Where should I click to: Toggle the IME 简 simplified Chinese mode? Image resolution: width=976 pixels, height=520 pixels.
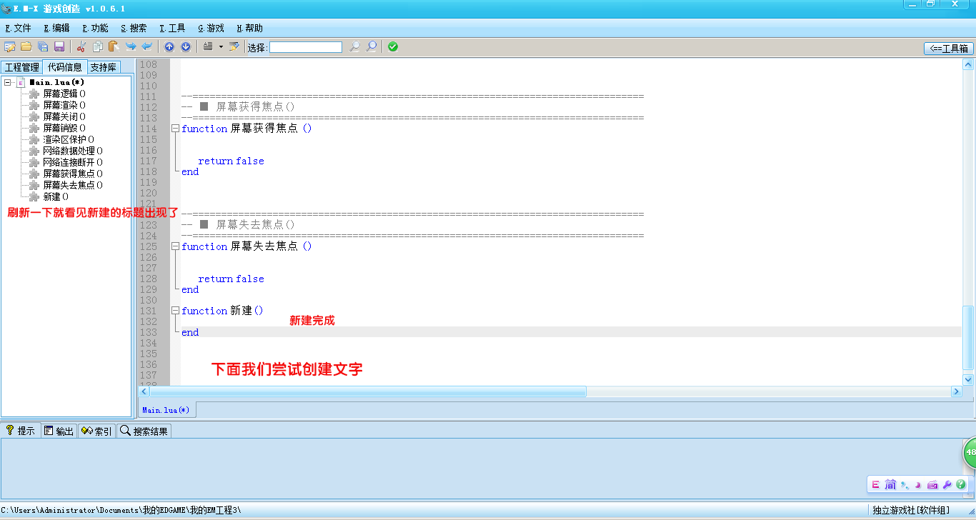[x=890, y=484]
